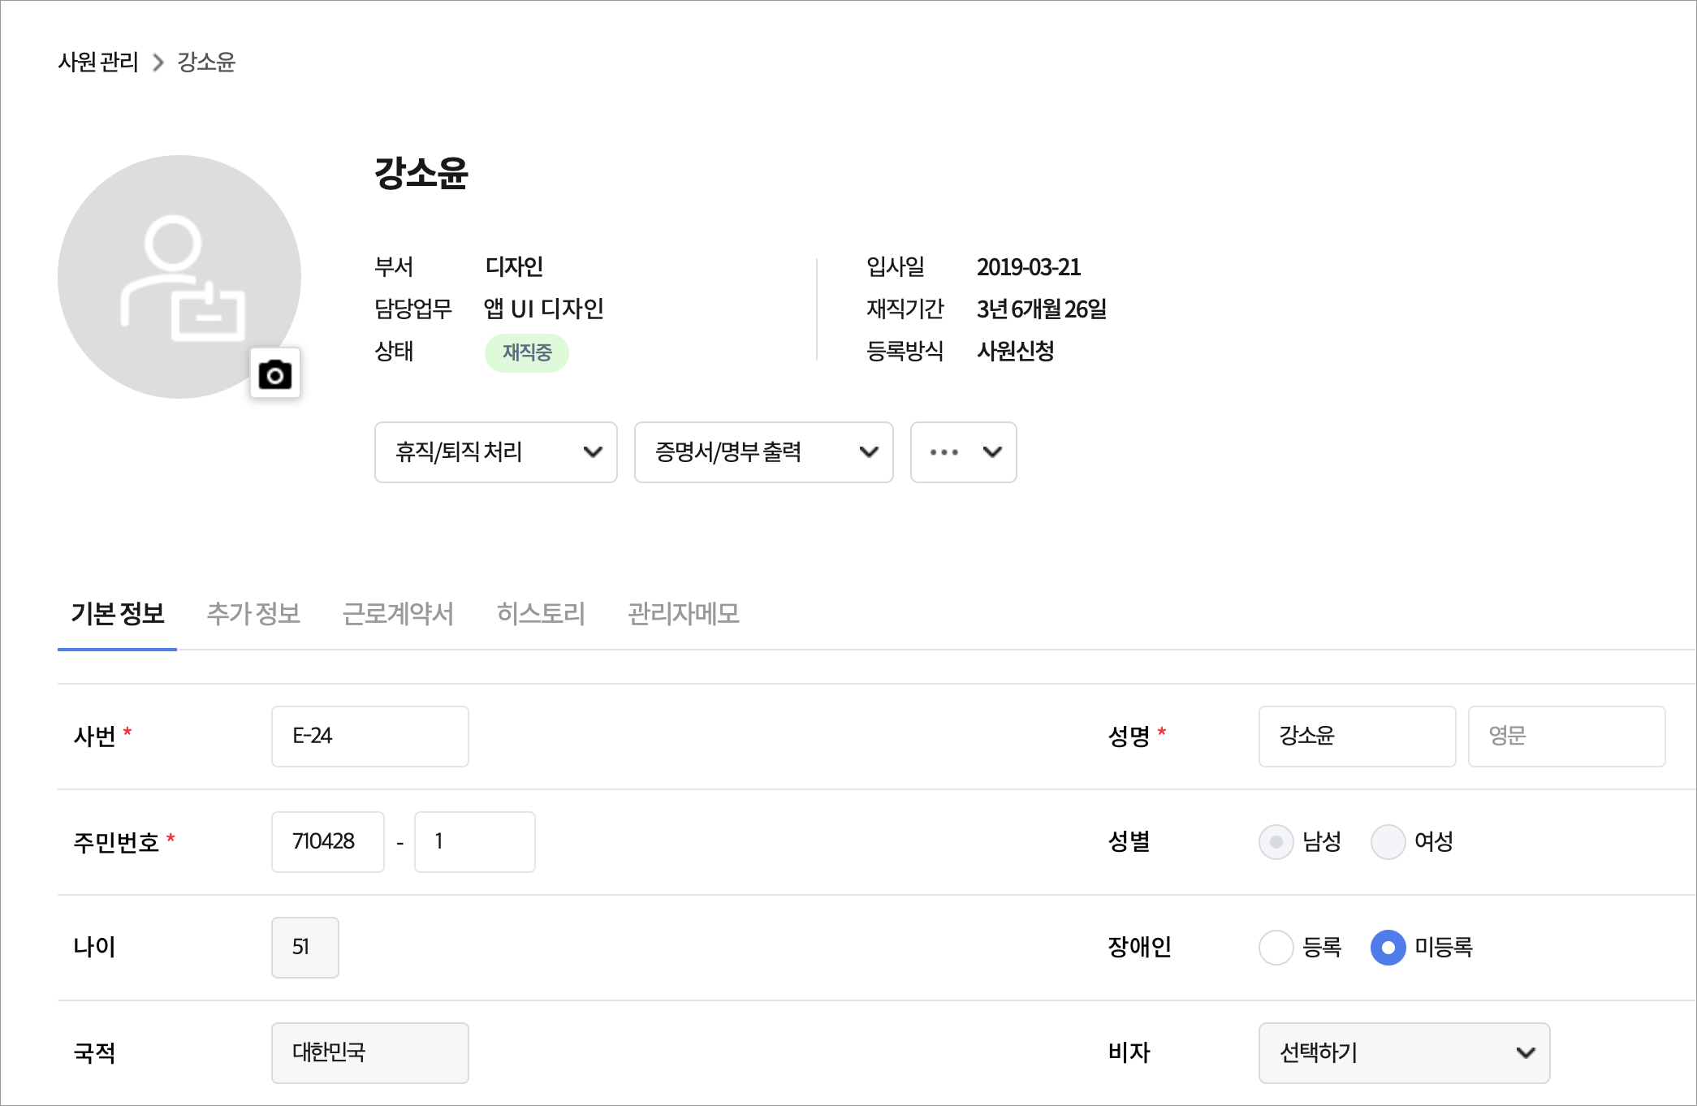
Task: Expand the 휴직/퇴직 처리 dropdown
Action: [495, 452]
